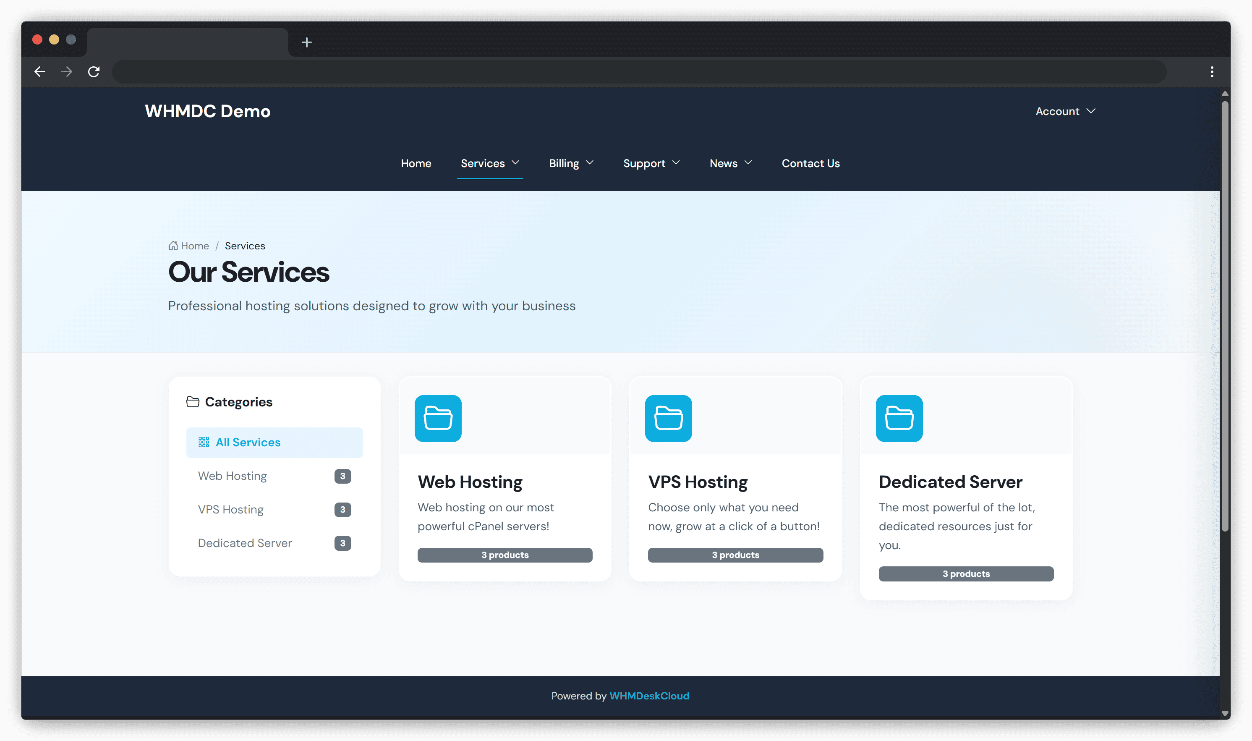Open the Account dropdown menu
Viewport: 1252px width, 741px height.
[1065, 111]
